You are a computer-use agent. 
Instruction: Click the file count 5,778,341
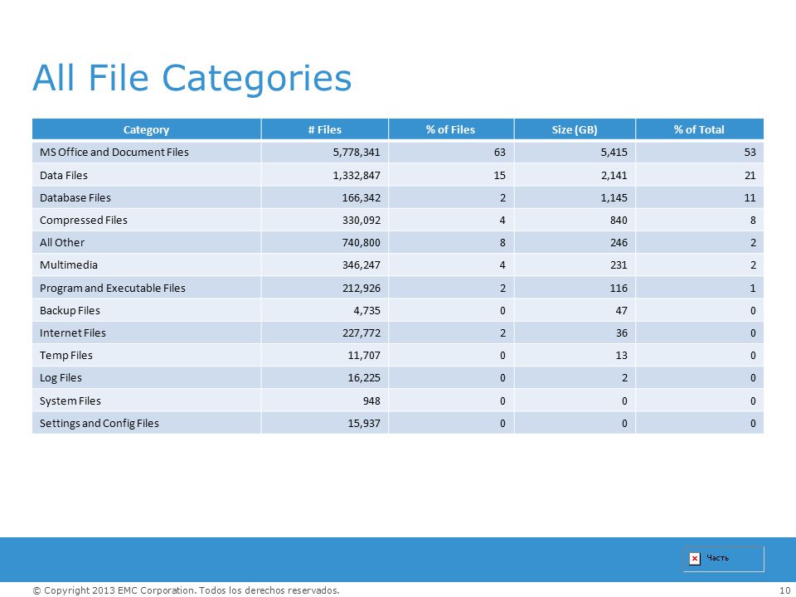[357, 153]
